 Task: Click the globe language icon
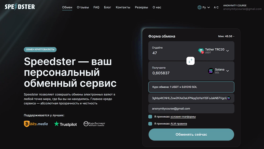[x=199, y=7]
